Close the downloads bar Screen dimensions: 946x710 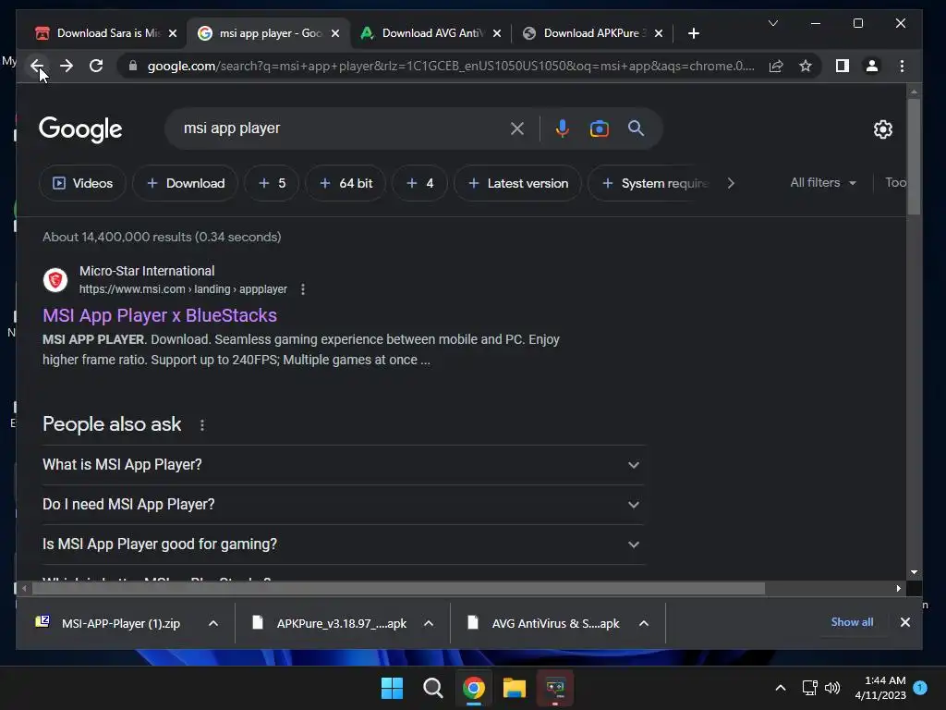[905, 622]
